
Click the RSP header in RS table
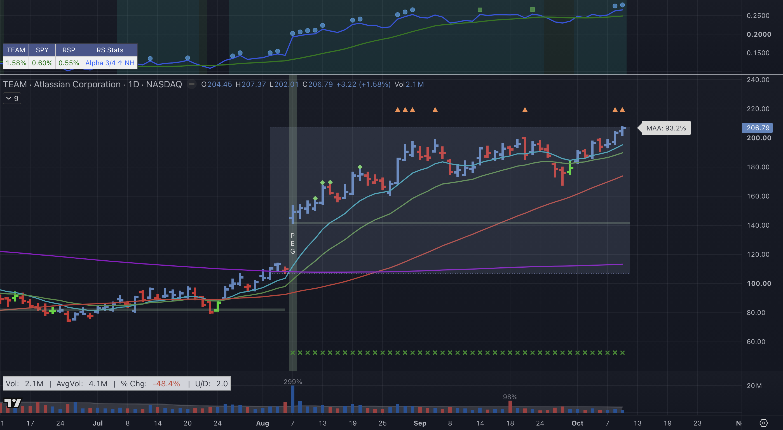coord(69,50)
